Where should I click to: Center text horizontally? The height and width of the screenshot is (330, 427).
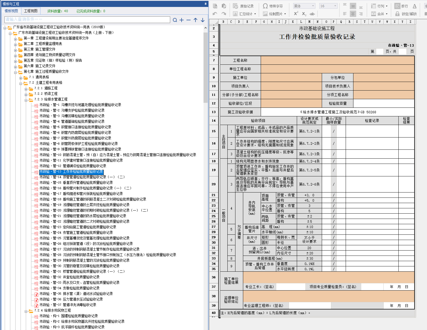tap(353, 14)
